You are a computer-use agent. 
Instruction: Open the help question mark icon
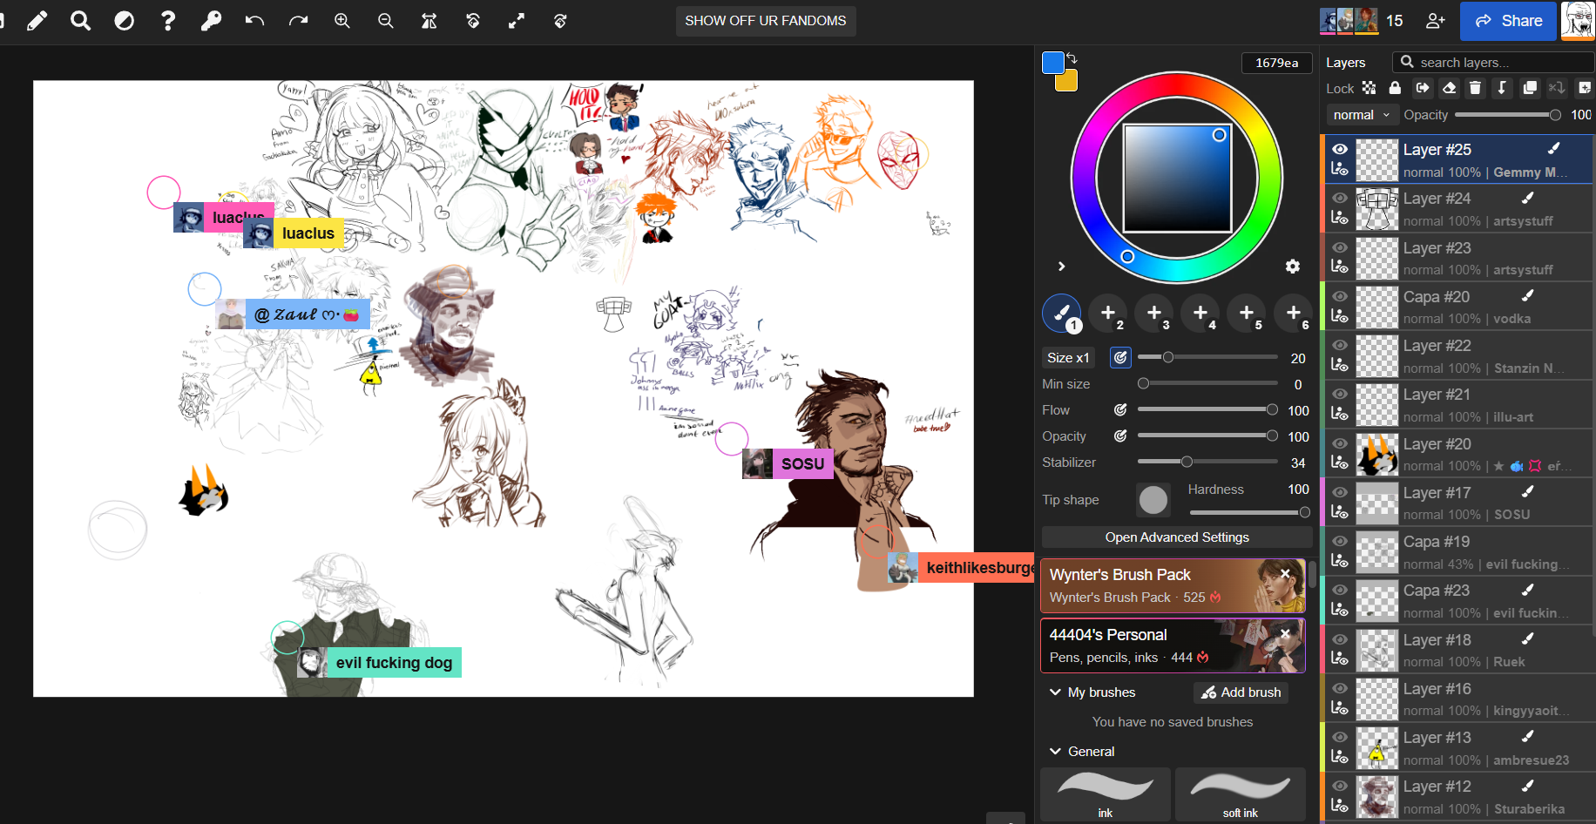pyautogui.click(x=168, y=21)
